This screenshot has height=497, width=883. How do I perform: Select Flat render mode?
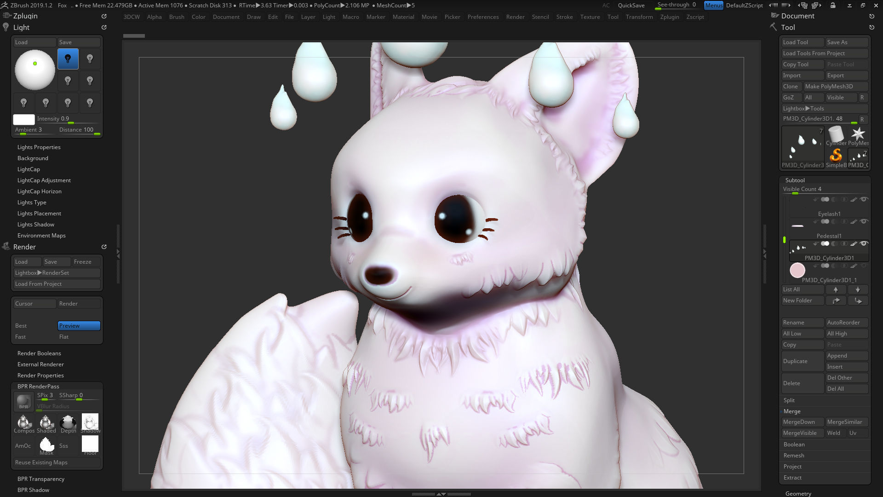coord(79,337)
